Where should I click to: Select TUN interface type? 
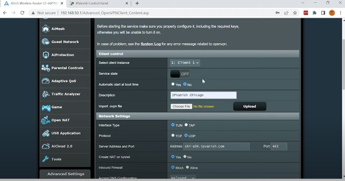(x=173, y=125)
